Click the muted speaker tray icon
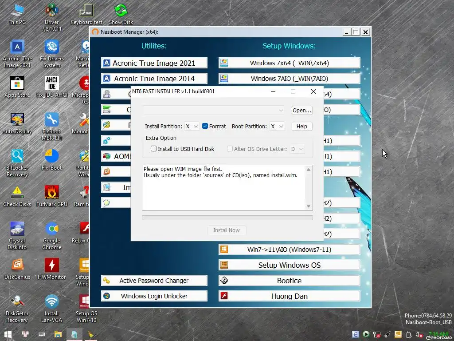This screenshot has height=341, width=454. [419, 335]
